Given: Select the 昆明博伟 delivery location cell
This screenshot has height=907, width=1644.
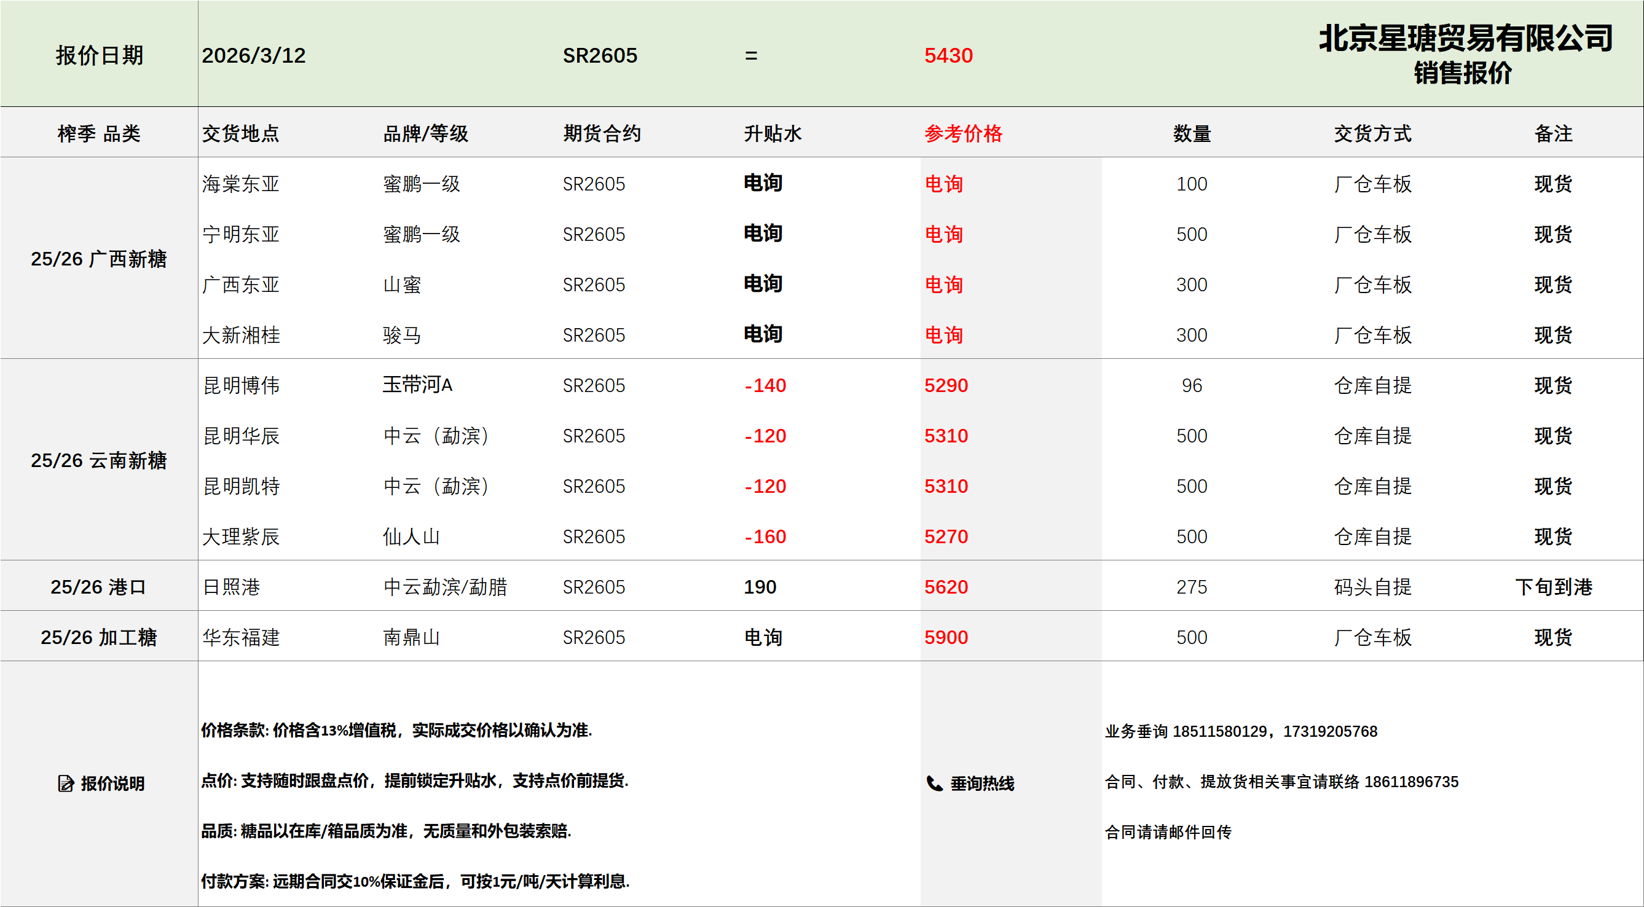Looking at the screenshot, I should [x=242, y=385].
